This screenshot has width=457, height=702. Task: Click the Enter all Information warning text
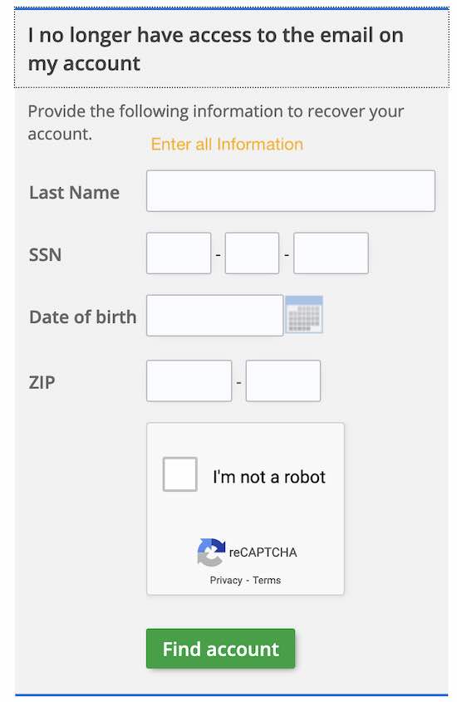227,145
